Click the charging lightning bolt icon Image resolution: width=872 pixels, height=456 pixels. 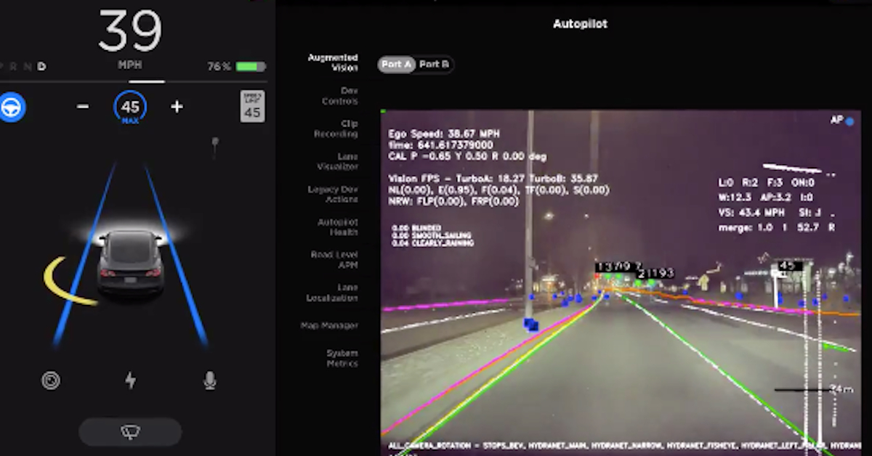130,379
